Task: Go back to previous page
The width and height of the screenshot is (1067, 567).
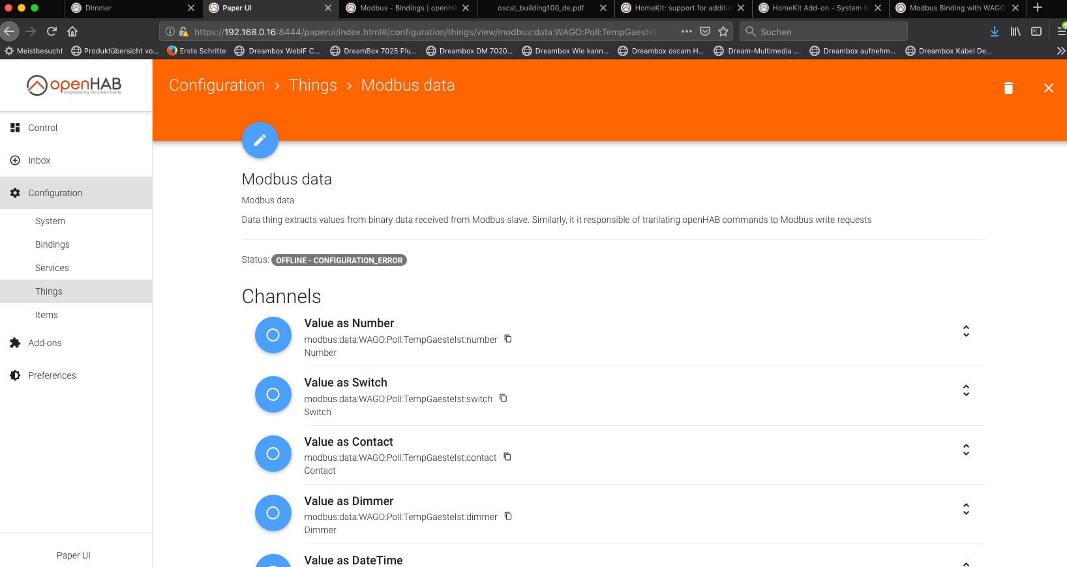Action: pyautogui.click(x=10, y=31)
